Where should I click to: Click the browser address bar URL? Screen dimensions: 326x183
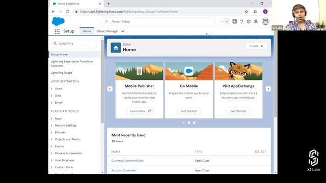click(x=129, y=12)
